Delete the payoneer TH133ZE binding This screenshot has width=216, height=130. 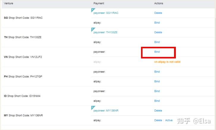(x=158, y=32)
